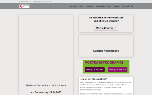This screenshot has width=152, height=95.
Task: Open the Blog menu item
Action: click(81, 6)
